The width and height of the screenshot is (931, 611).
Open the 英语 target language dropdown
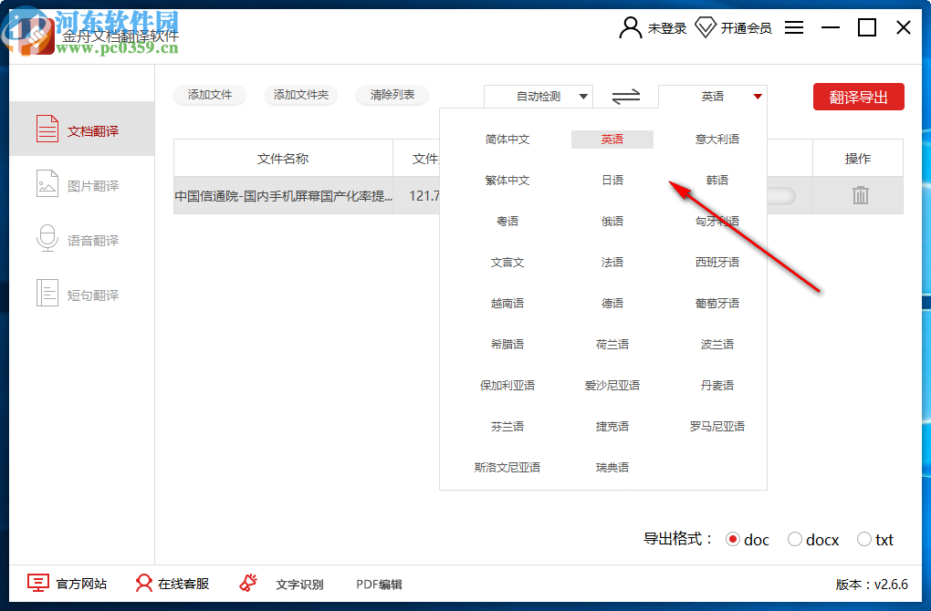tap(712, 96)
